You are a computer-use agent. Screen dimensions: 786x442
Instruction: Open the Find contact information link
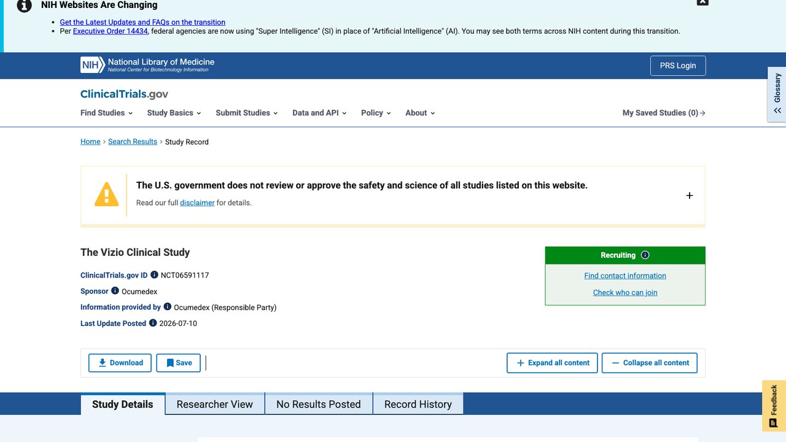click(625, 276)
